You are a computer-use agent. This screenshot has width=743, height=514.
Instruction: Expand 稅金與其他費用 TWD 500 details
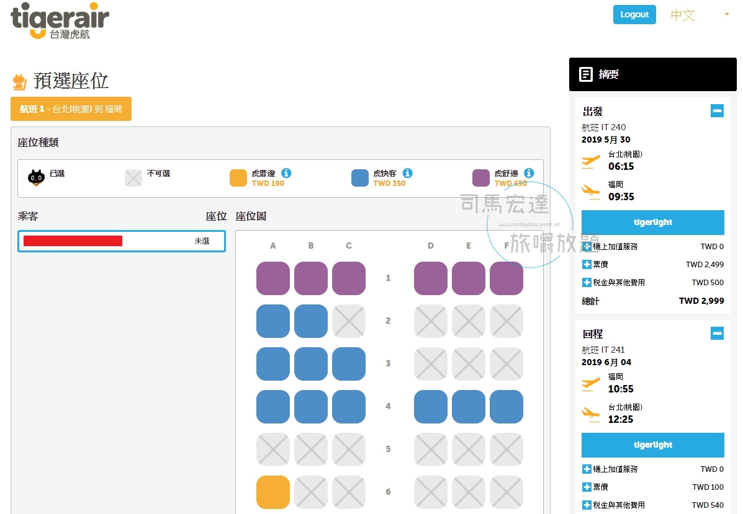[587, 282]
